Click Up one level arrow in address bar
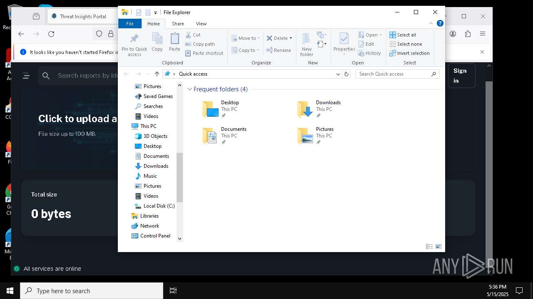Image resolution: width=533 pixels, height=299 pixels. 157,74
